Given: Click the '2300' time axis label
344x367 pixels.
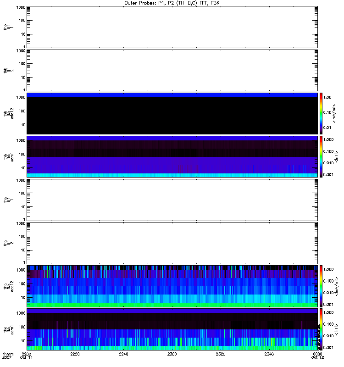Looking at the screenshot, I should (172, 354).
